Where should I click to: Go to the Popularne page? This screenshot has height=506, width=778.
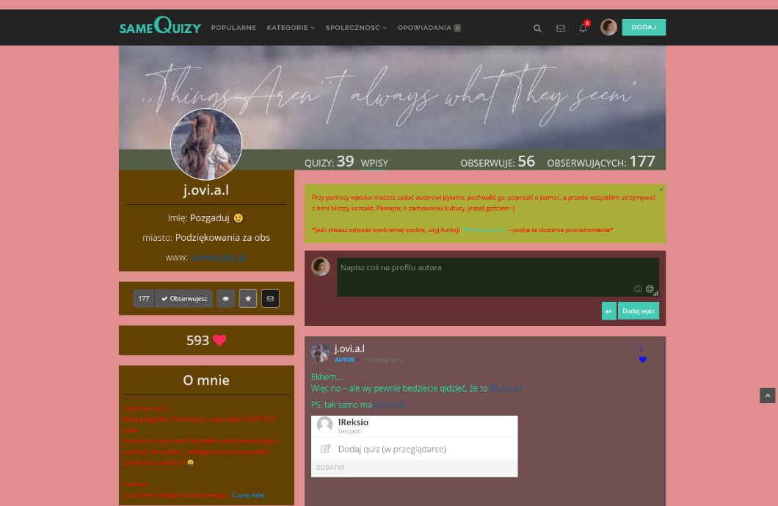pos(233,28)
